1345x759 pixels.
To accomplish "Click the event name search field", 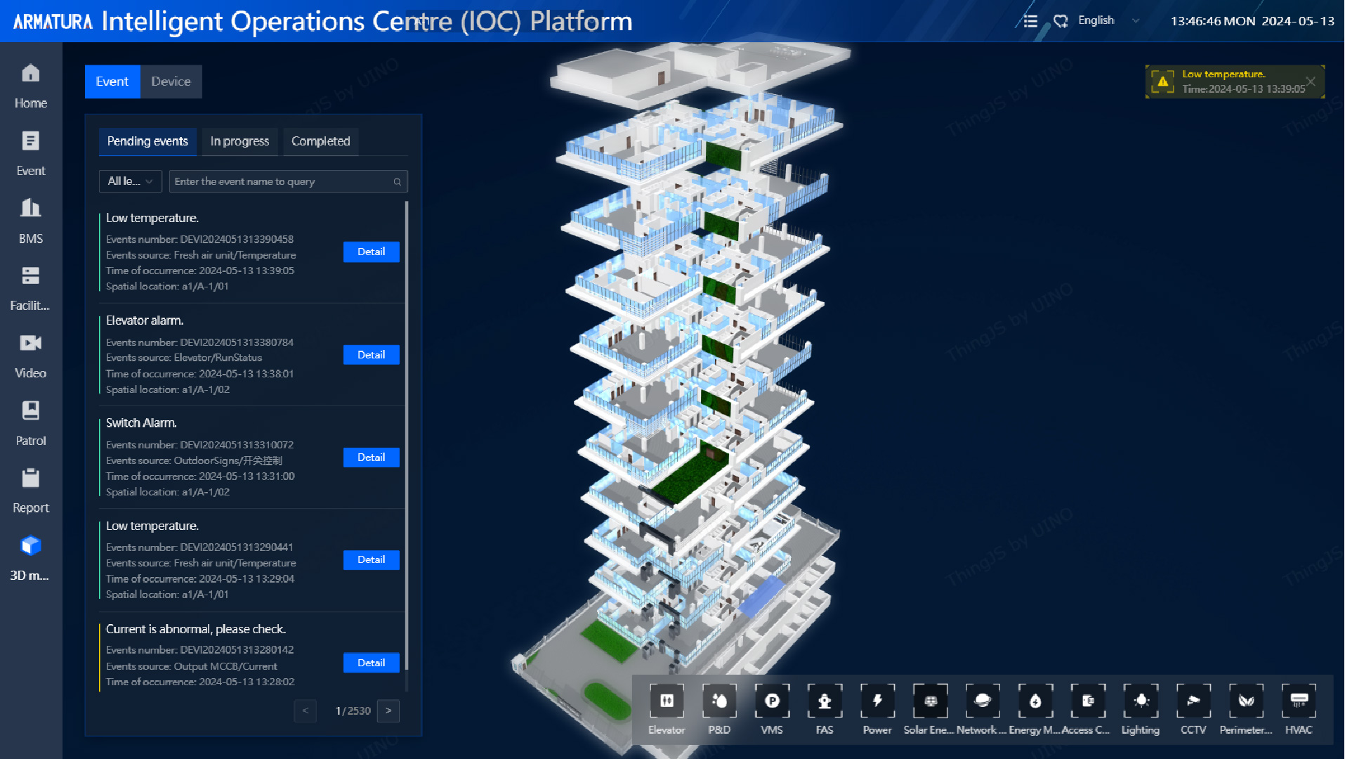I will coord(281,181).
